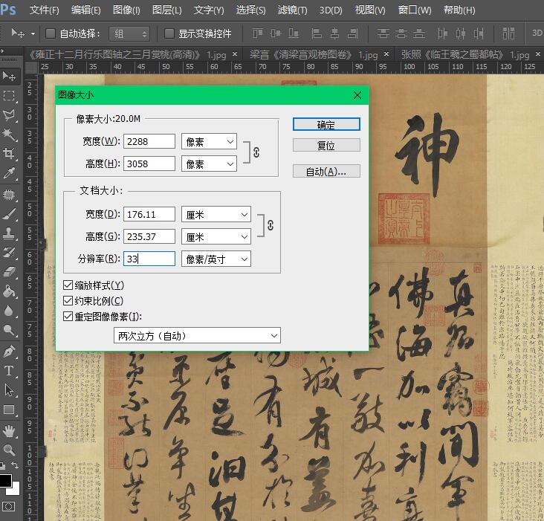Viewport: 544px width, 521px height.
Task: Open the auto-select 组 dropdown
Action: (129, 34)
